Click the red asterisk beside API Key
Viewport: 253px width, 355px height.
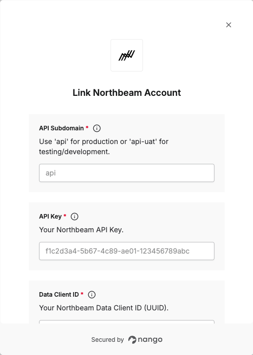pyautogui.click(x=65, y=216)
